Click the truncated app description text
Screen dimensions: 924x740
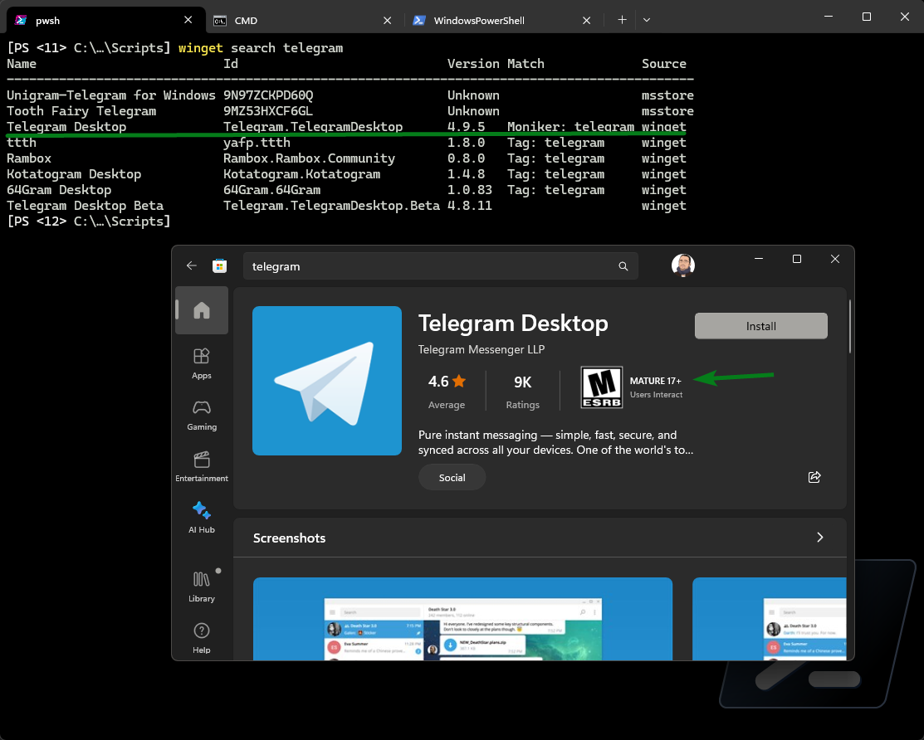[x=555, y=442]
